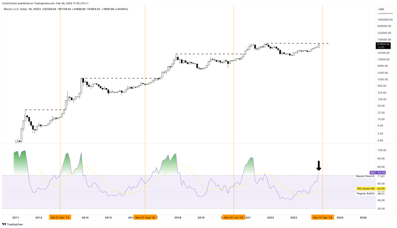Click the 10.50 price axis label
Image resolution: width=397 pixels, height=228 pixels.
(x=381, y=119)
